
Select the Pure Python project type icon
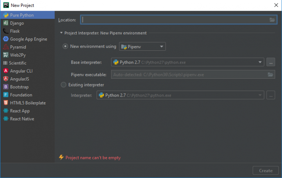[6, 15]
